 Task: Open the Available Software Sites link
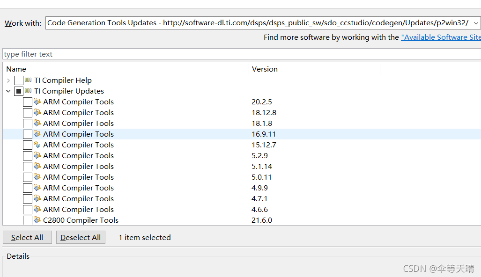point(440,37)
